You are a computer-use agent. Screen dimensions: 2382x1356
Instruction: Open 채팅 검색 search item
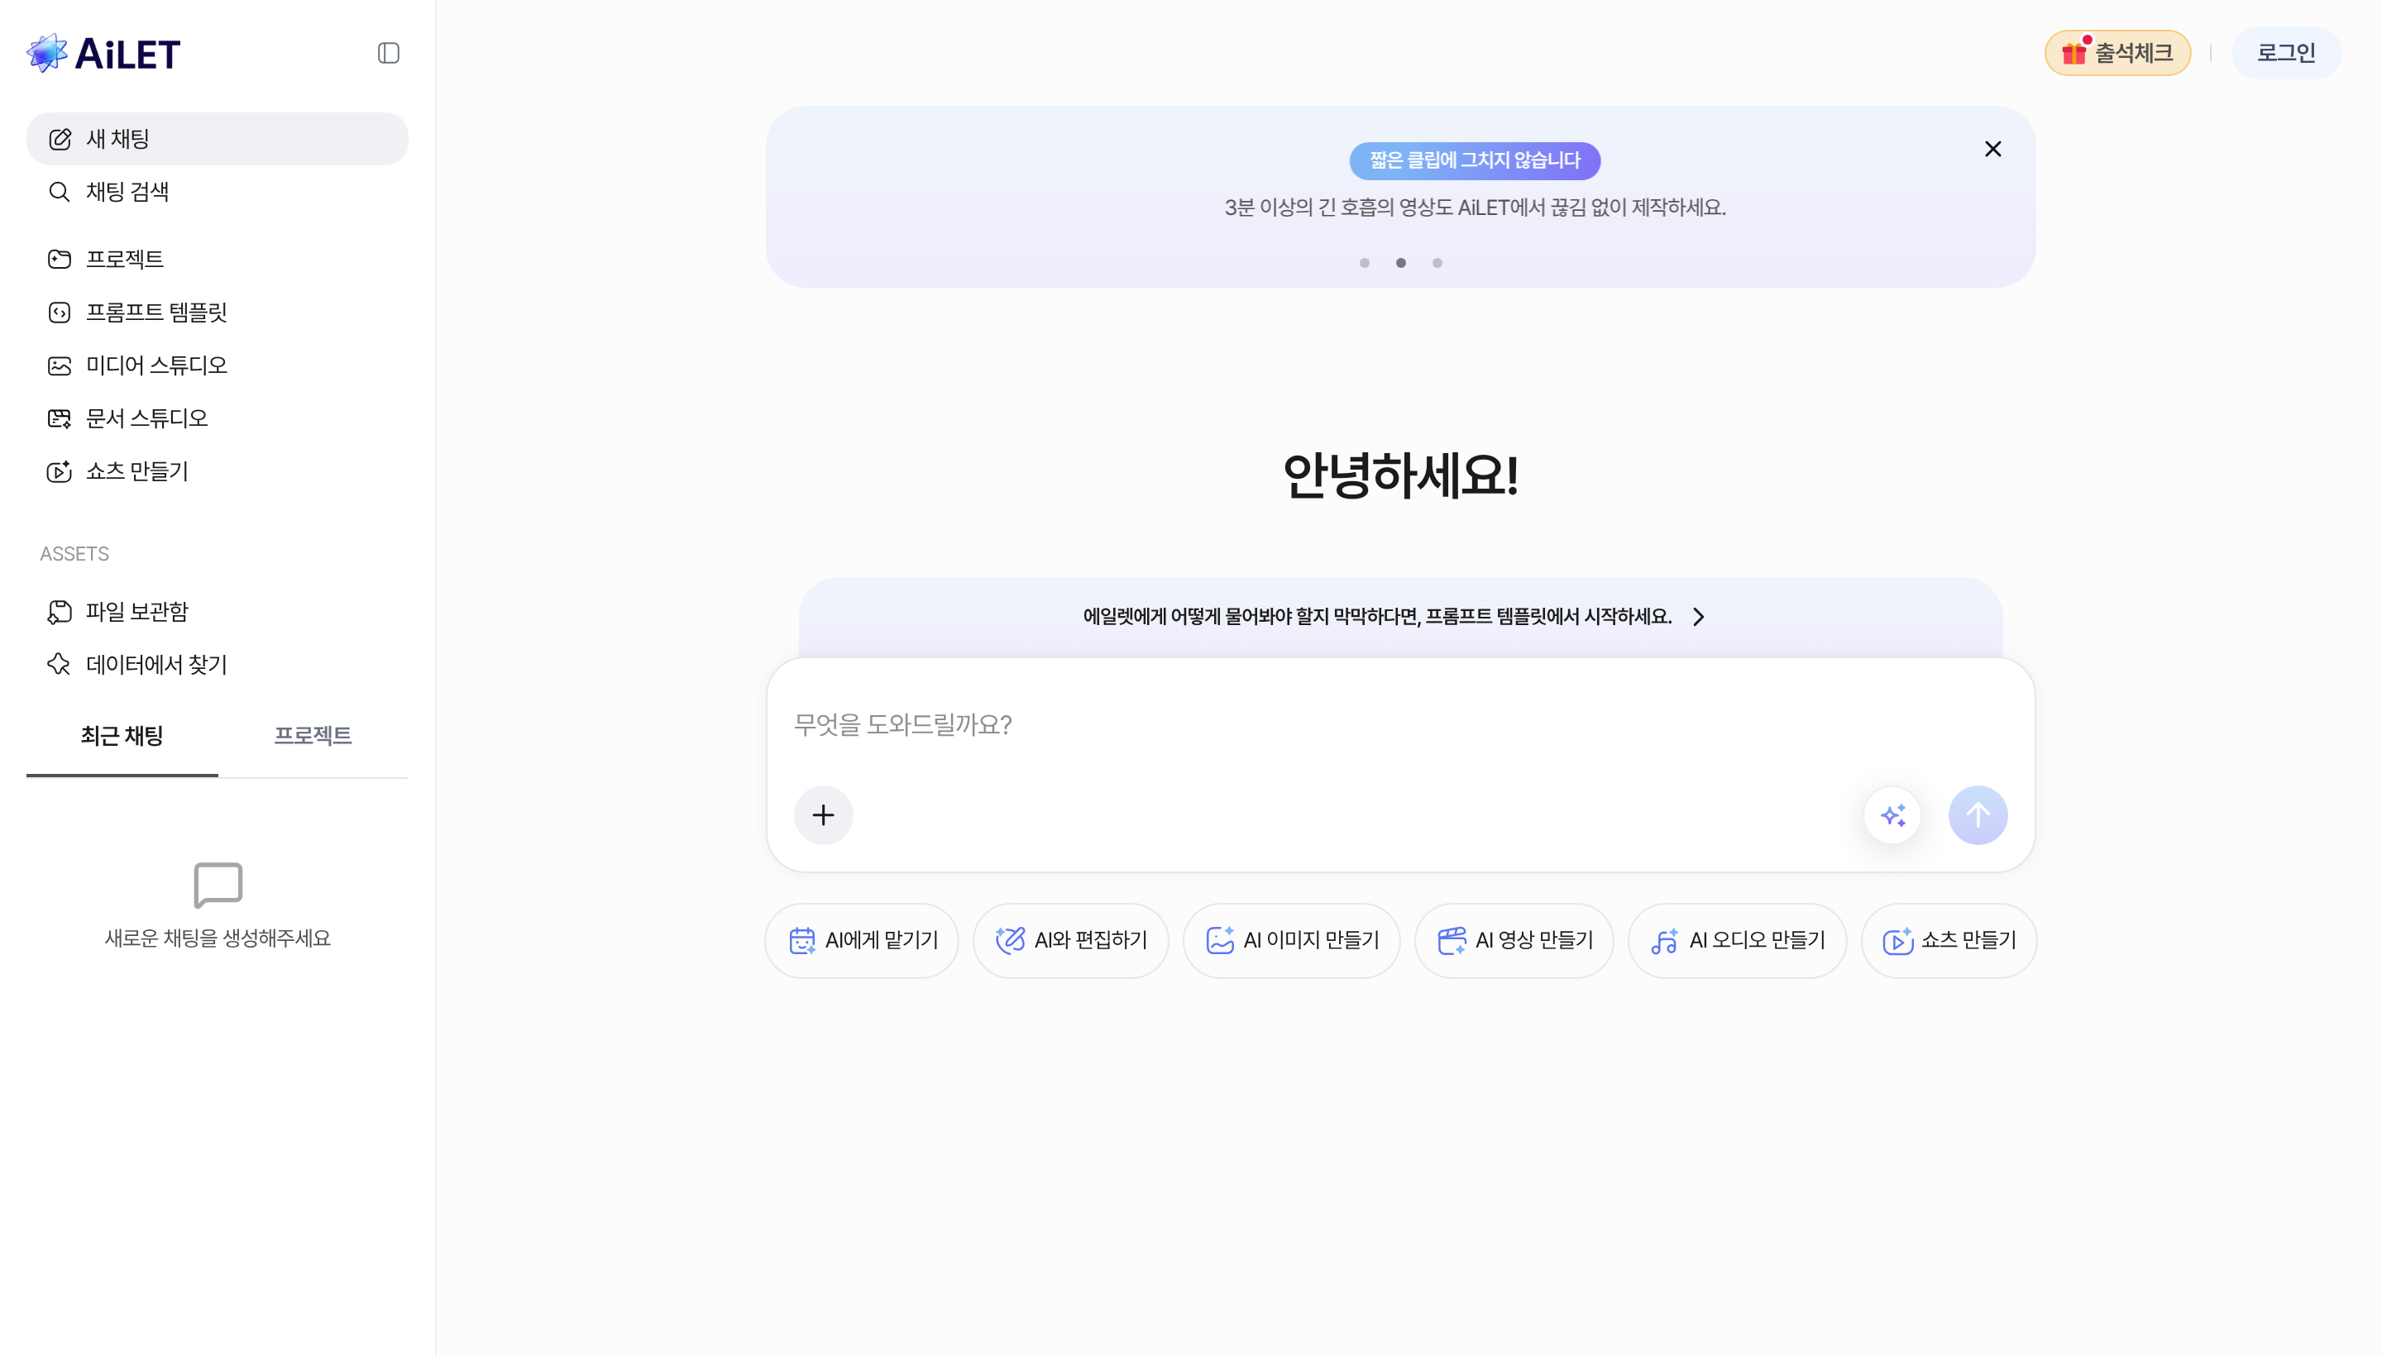[x=217, y=192]
